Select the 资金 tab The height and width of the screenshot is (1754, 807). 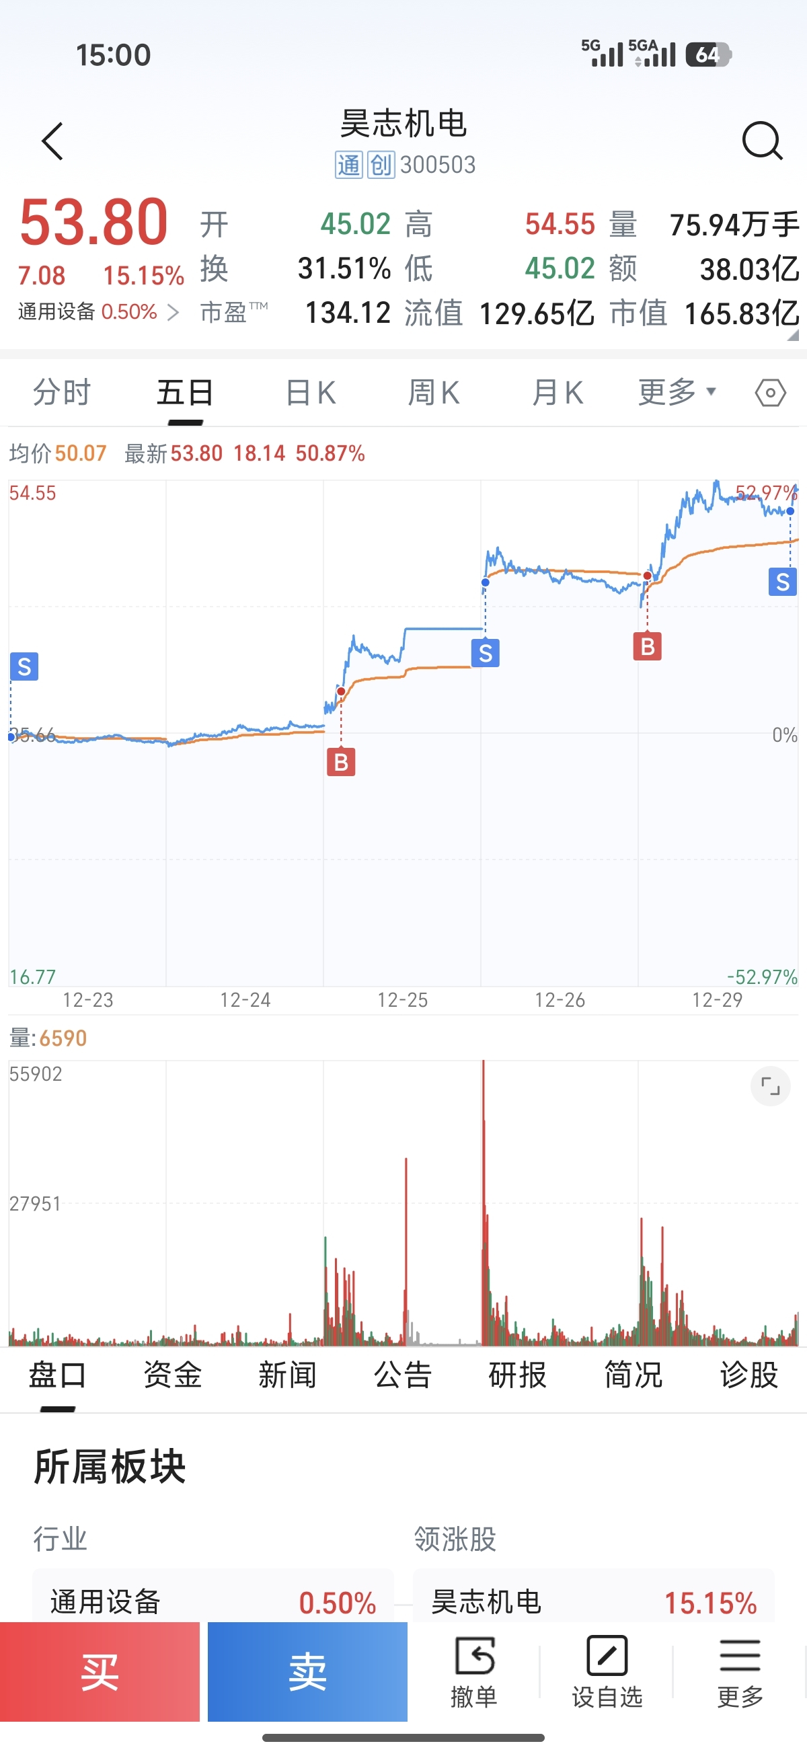(x=172, y=1375)
